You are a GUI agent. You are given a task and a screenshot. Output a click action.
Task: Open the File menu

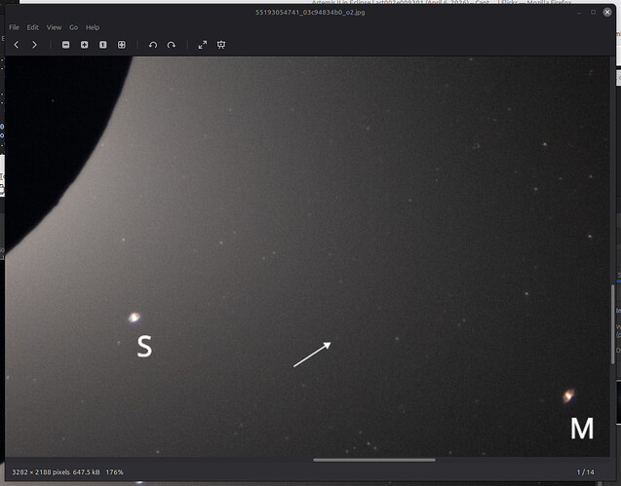pos(14,27)
